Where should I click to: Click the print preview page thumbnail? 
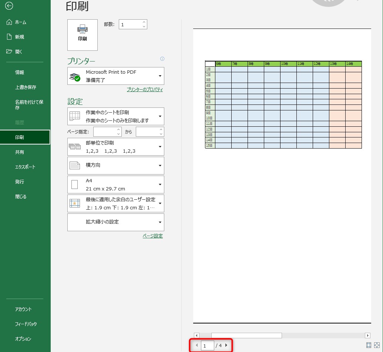pos(282,176)
